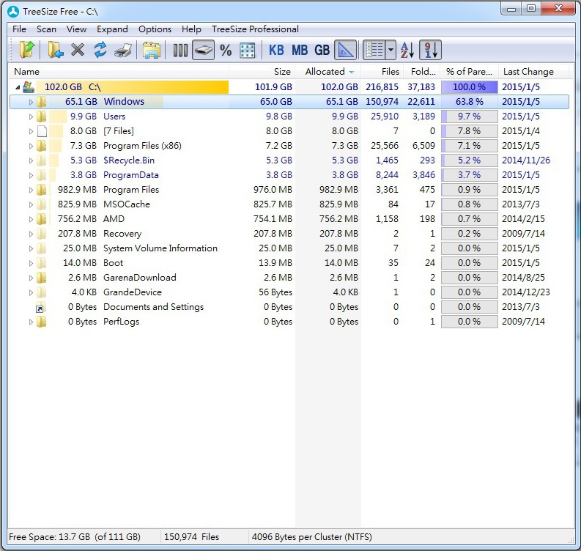This screenshot has width=581, height=551.
Task: Sort by Last Change column header
Action: (x=528, y=72)
